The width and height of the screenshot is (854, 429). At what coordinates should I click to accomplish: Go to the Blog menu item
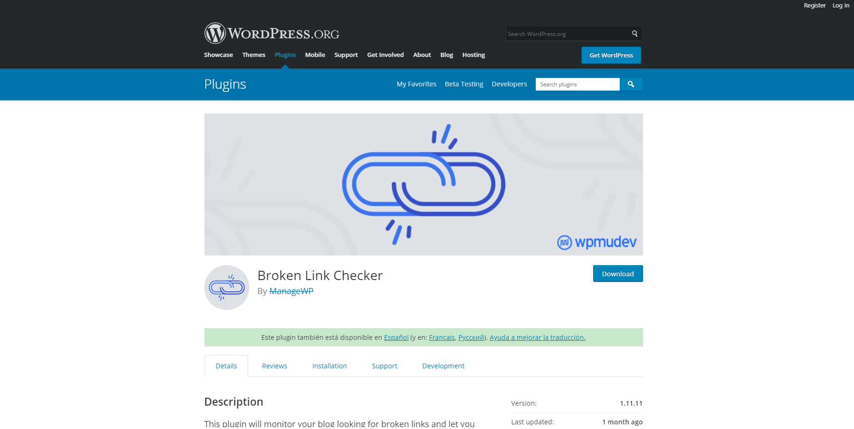(x=447, y=55)
